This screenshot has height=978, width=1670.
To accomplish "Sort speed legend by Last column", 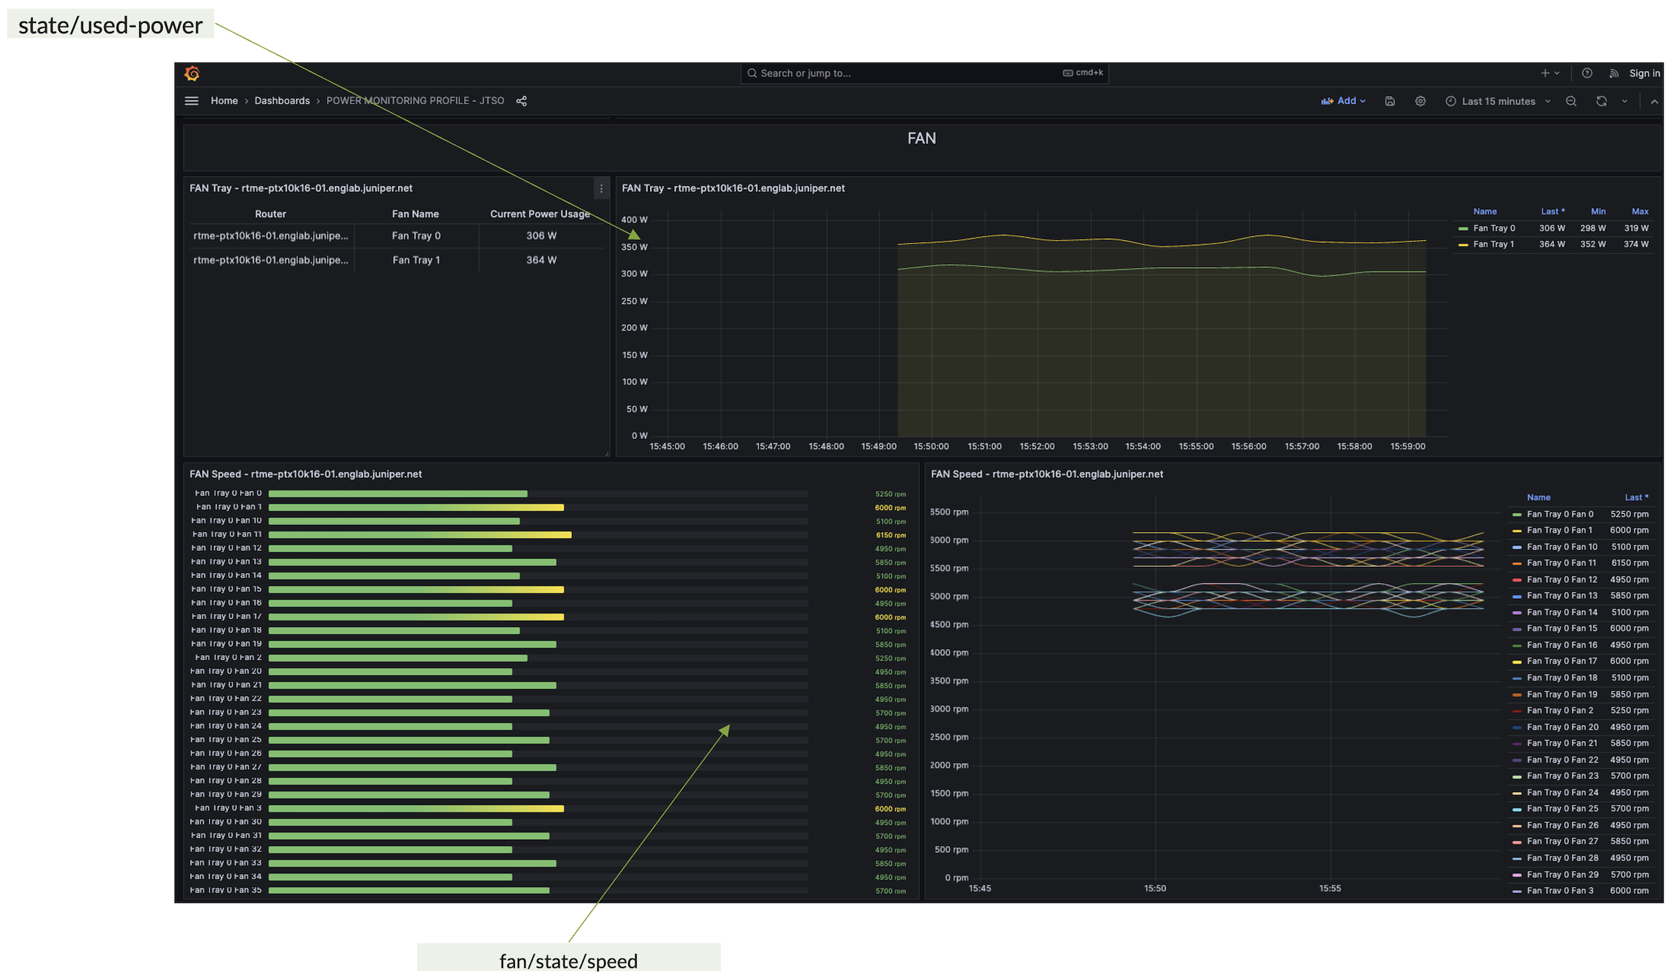I will [x=1636, y=497].
